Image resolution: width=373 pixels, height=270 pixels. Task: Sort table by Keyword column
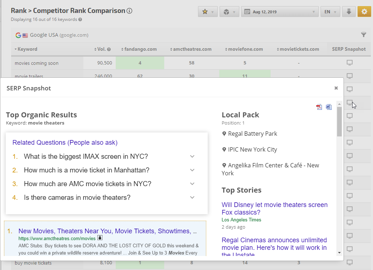27,49
